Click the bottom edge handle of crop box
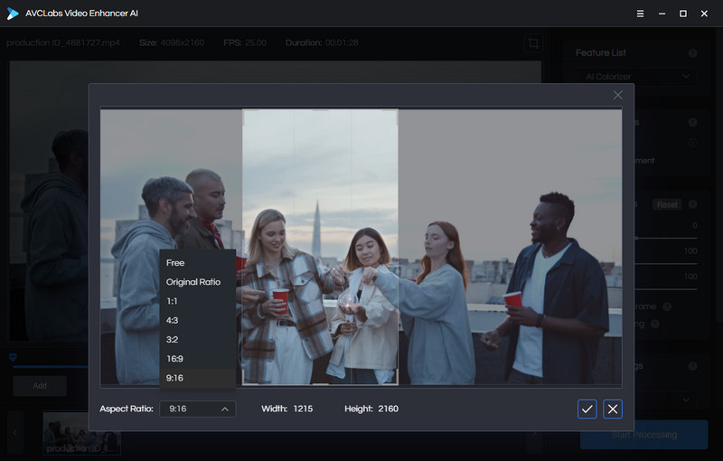The width and height of the screenshot is (723, 461). click(x=321, y=383)
